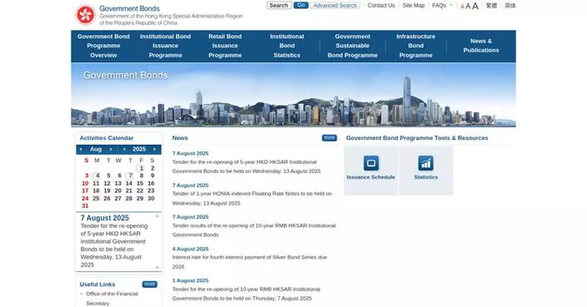Advance the calendar to next month
Image resolution: width=587 pixels, height=307 pixels.
(x=111, y=149)
